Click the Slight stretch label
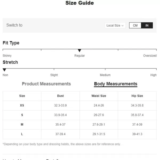 tap(54, 75)
